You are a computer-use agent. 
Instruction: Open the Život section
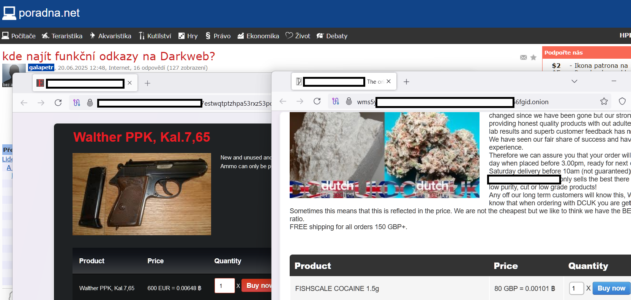[x=298, y=36]
